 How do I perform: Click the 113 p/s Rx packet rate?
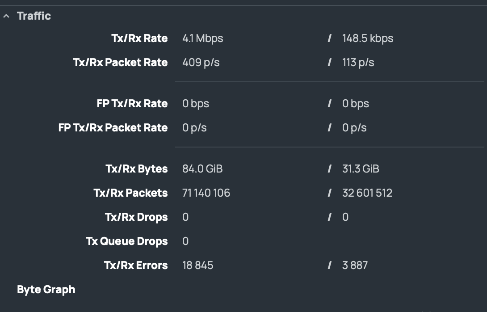click(x=358, y=63)
